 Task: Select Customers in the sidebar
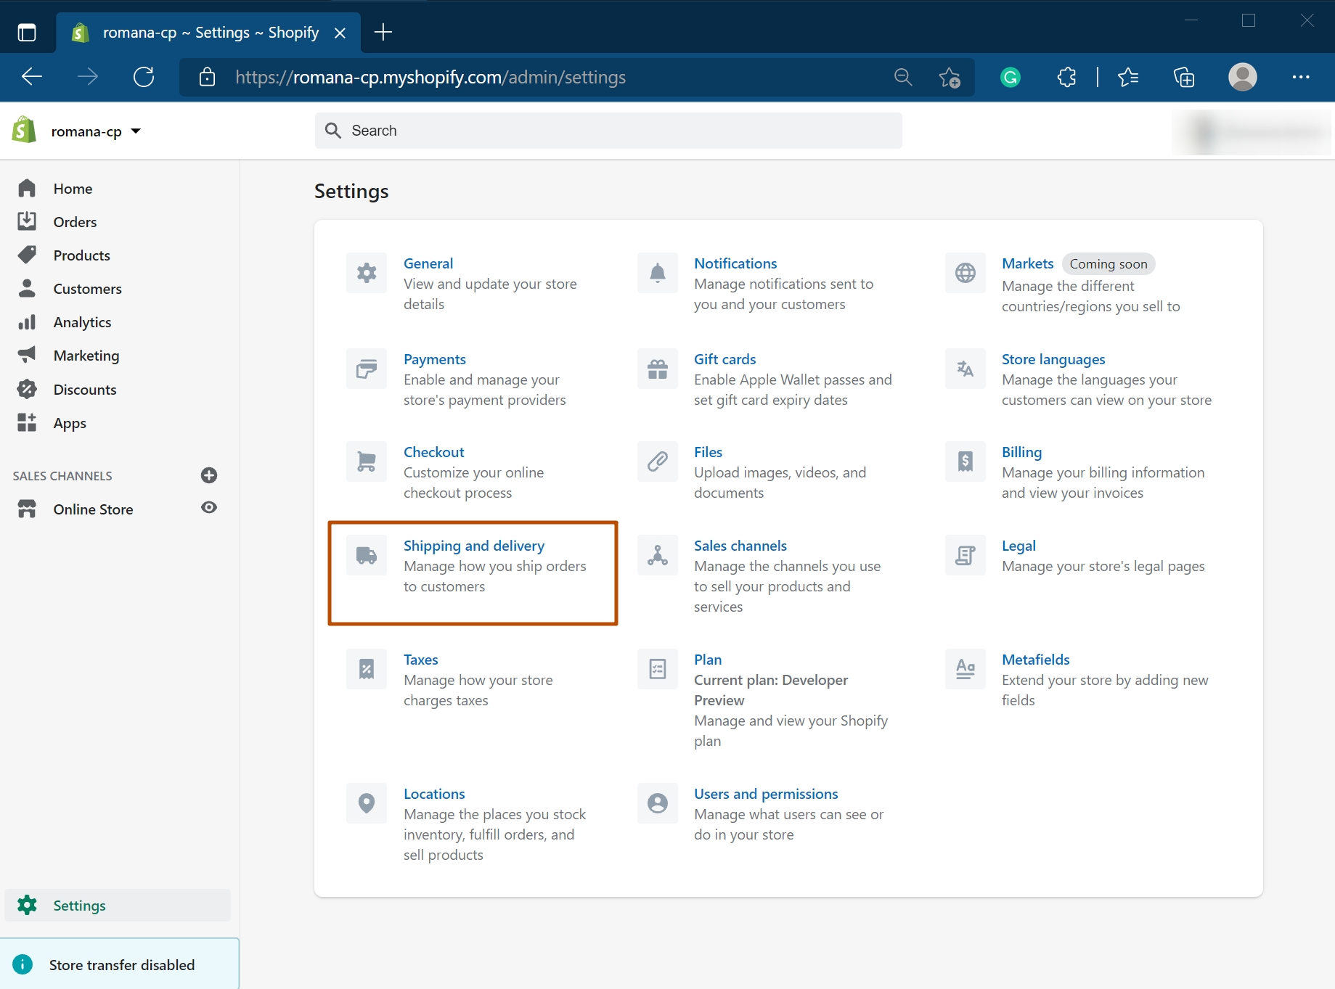click(87, 289)
